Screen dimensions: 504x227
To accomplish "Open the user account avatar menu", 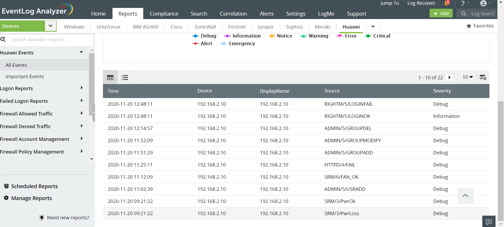I will tap(483, 3).
